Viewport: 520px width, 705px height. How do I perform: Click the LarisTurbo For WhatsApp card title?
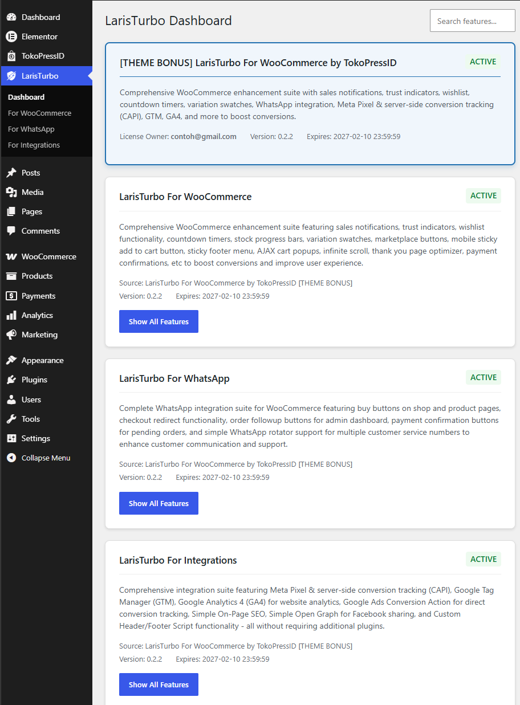(174, 378)
